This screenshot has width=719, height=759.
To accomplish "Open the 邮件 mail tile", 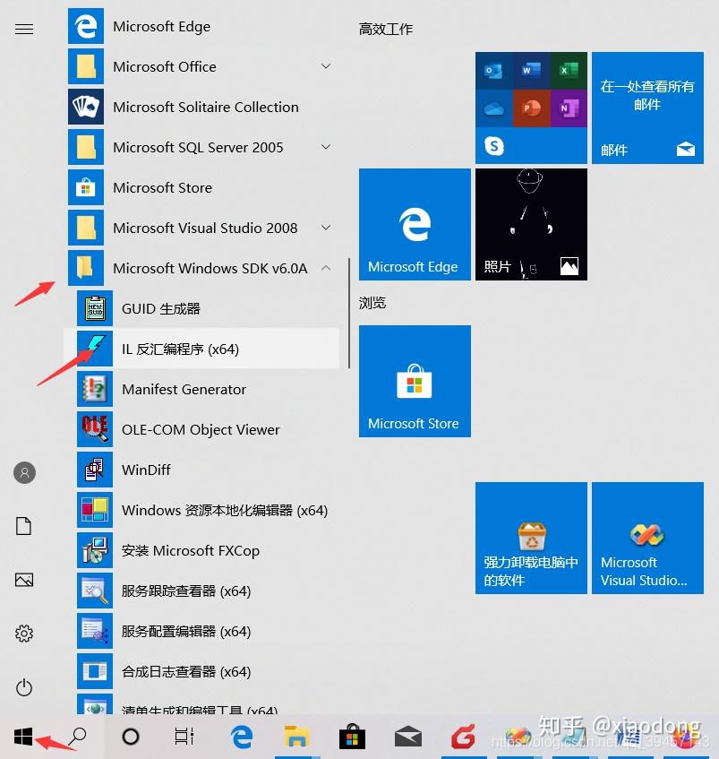I will (648, 108).
